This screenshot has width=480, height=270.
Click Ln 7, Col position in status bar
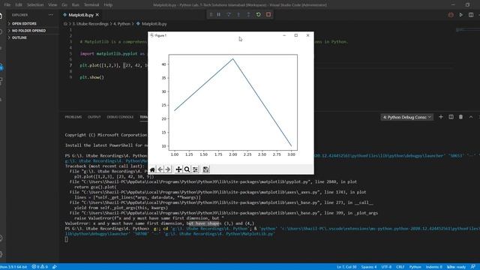[346, 267]
